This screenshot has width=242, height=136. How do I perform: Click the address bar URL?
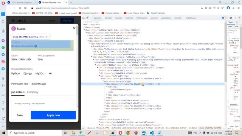click(63, 8)
